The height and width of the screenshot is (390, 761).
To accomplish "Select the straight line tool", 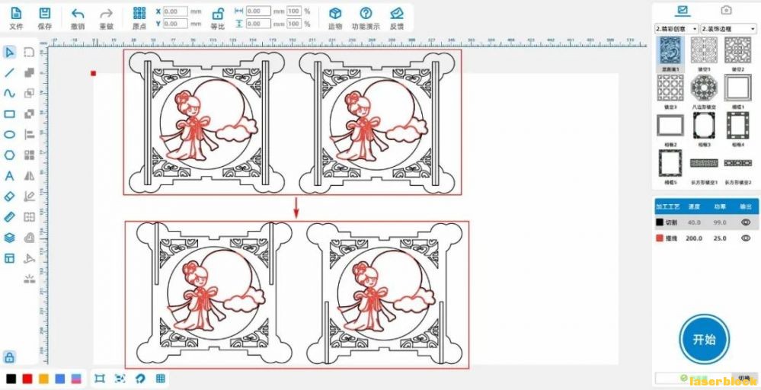I will click(9, 73).
